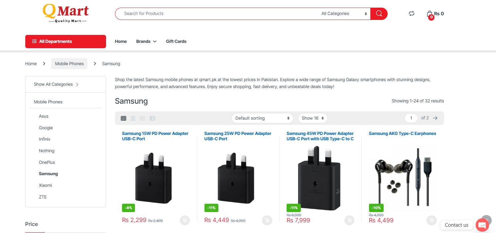Expand the Brands menu
Screen dimensions: 496x233
(146, 42)
